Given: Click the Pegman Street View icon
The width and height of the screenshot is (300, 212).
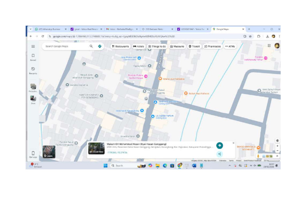Looking at the screenshot, I should [x=258, y=156].
